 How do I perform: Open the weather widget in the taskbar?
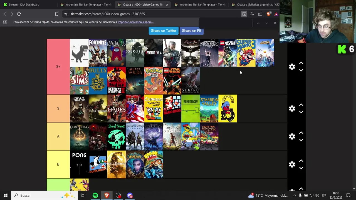pos(268,196)
